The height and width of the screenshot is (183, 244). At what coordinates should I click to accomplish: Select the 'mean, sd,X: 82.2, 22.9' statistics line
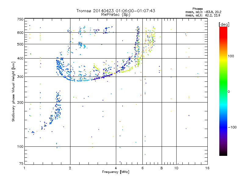pos(203,15)
